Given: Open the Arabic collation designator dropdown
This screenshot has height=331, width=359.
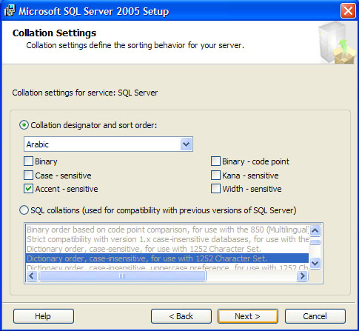Looking at the screenshot, I should coord(186,144).
